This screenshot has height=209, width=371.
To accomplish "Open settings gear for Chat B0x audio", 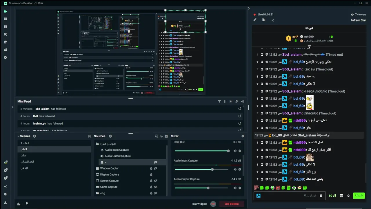I will [240, 151].
